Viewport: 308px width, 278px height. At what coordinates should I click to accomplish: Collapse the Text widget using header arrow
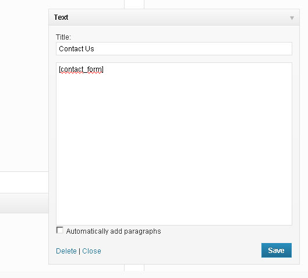pos(292,18)
